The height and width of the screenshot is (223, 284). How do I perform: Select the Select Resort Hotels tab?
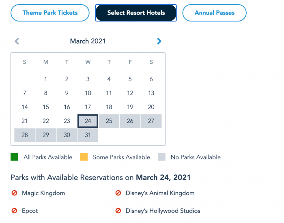(x=136, y=13)
